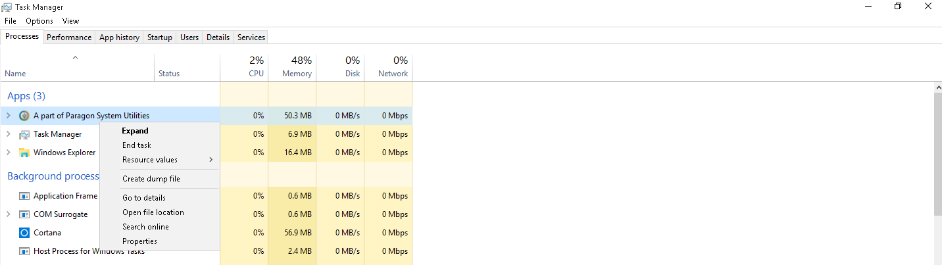Click the Application Frame Host icon
942x265 pixels.
(24, 196)
